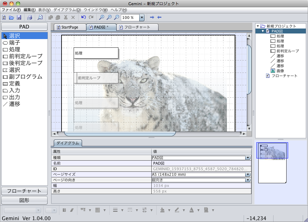308x222 pixels.
Task: Select 画像 in the project tree
Action: (x=280, y=71)
